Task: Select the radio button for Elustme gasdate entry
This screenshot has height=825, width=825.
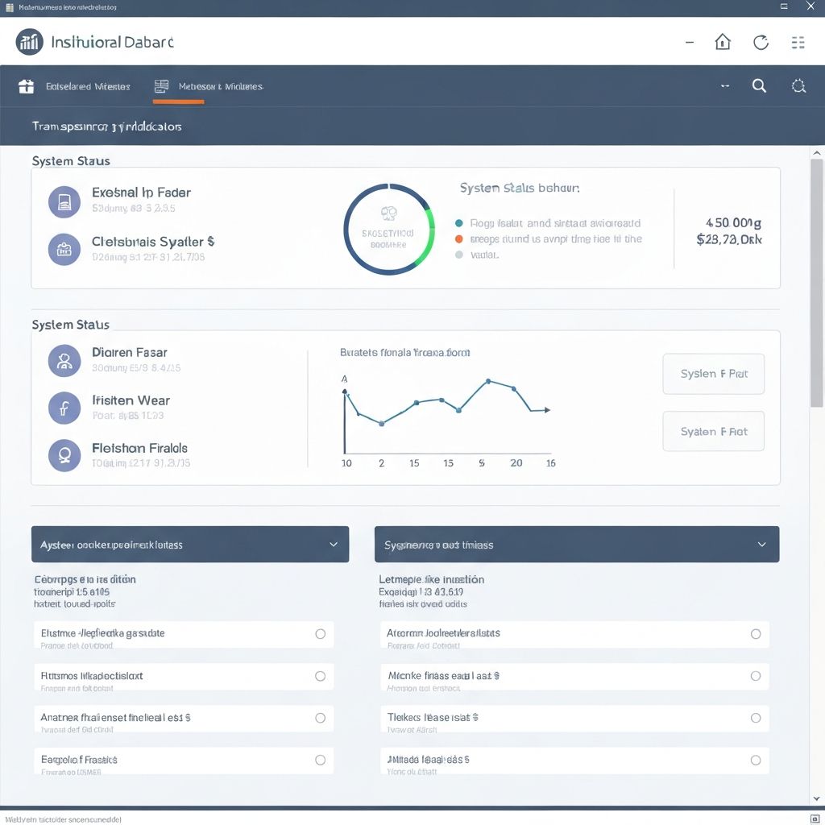Action: (321, 635)
